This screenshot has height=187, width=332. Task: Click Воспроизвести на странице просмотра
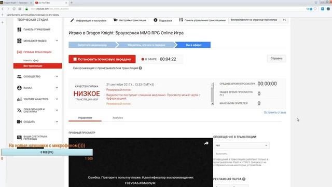pyautogui.click(x=254, y=20)
